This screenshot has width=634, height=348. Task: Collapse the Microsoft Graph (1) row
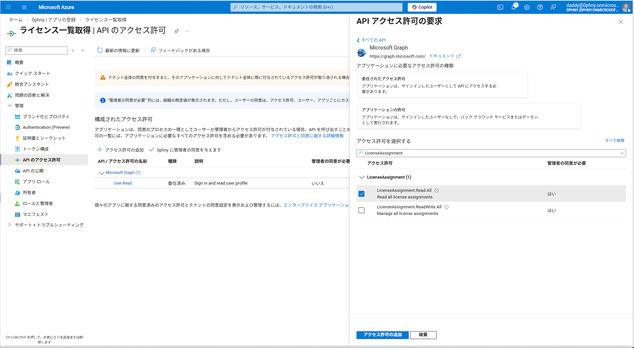102,173
